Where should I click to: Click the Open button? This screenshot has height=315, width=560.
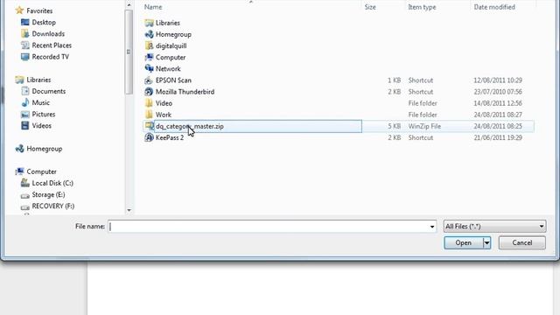point(463,243)
